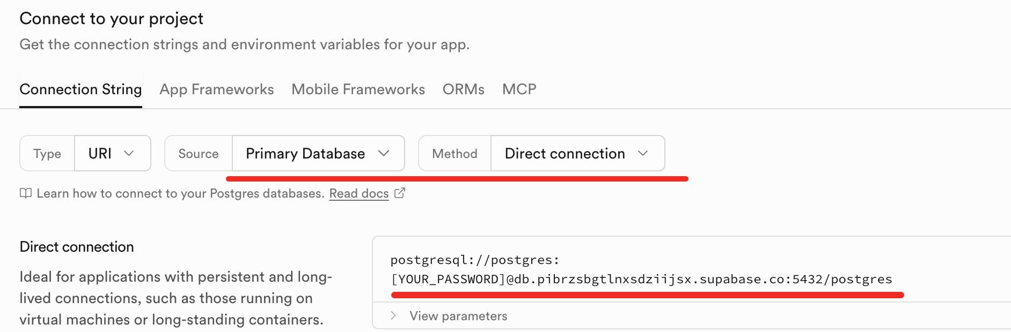Follow the Read docs link
1011x332 pixels.
(359, 193)
